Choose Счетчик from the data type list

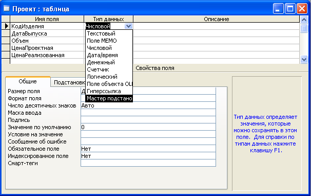109,69
